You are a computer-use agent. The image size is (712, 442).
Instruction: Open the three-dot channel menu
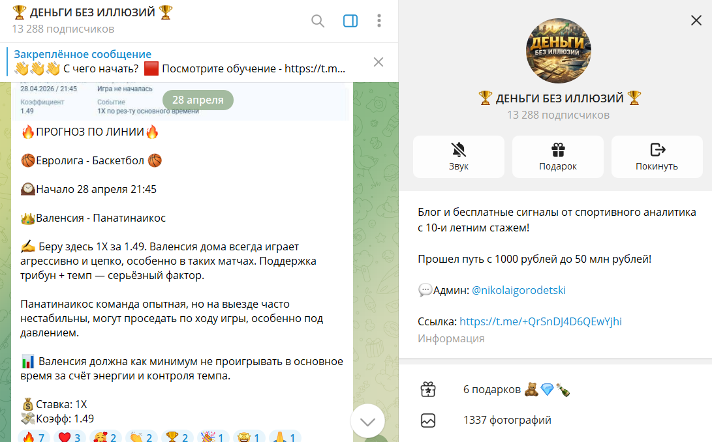379,21
